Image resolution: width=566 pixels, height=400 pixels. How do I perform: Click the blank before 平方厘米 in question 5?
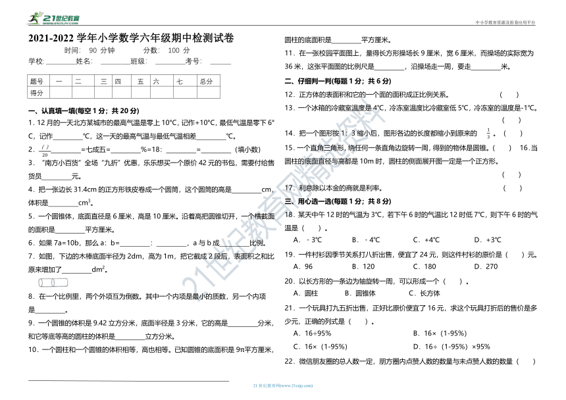coord(70,230)
